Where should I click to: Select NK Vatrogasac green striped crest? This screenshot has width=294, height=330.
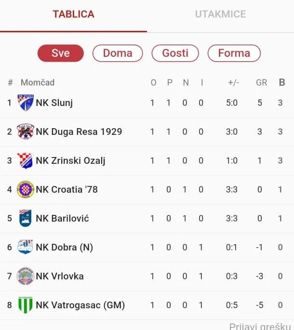(25, 305)
